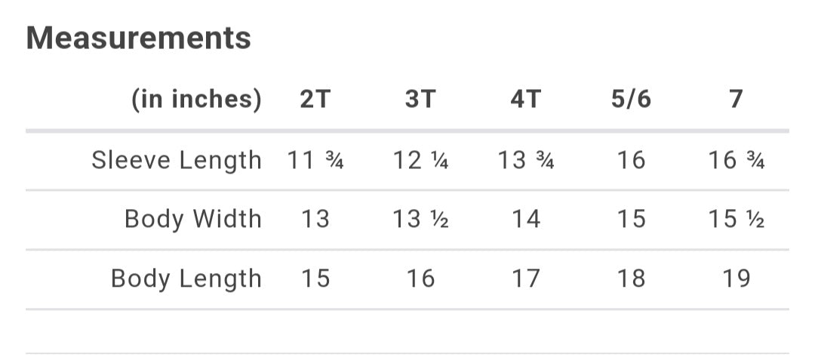This screenshot has width=815, height=357.
Task: Select the Body Length row label
Action: point(186,279)
